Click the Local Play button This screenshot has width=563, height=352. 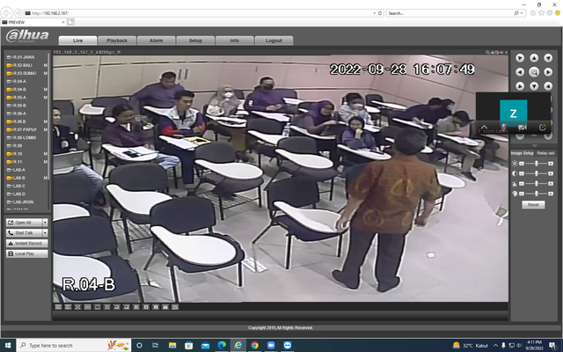[x=27, y=253]
